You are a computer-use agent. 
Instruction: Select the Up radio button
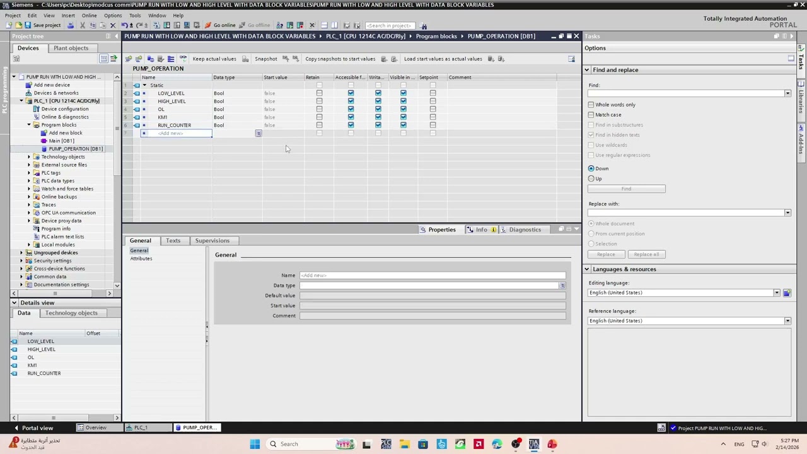pos(591,178)
